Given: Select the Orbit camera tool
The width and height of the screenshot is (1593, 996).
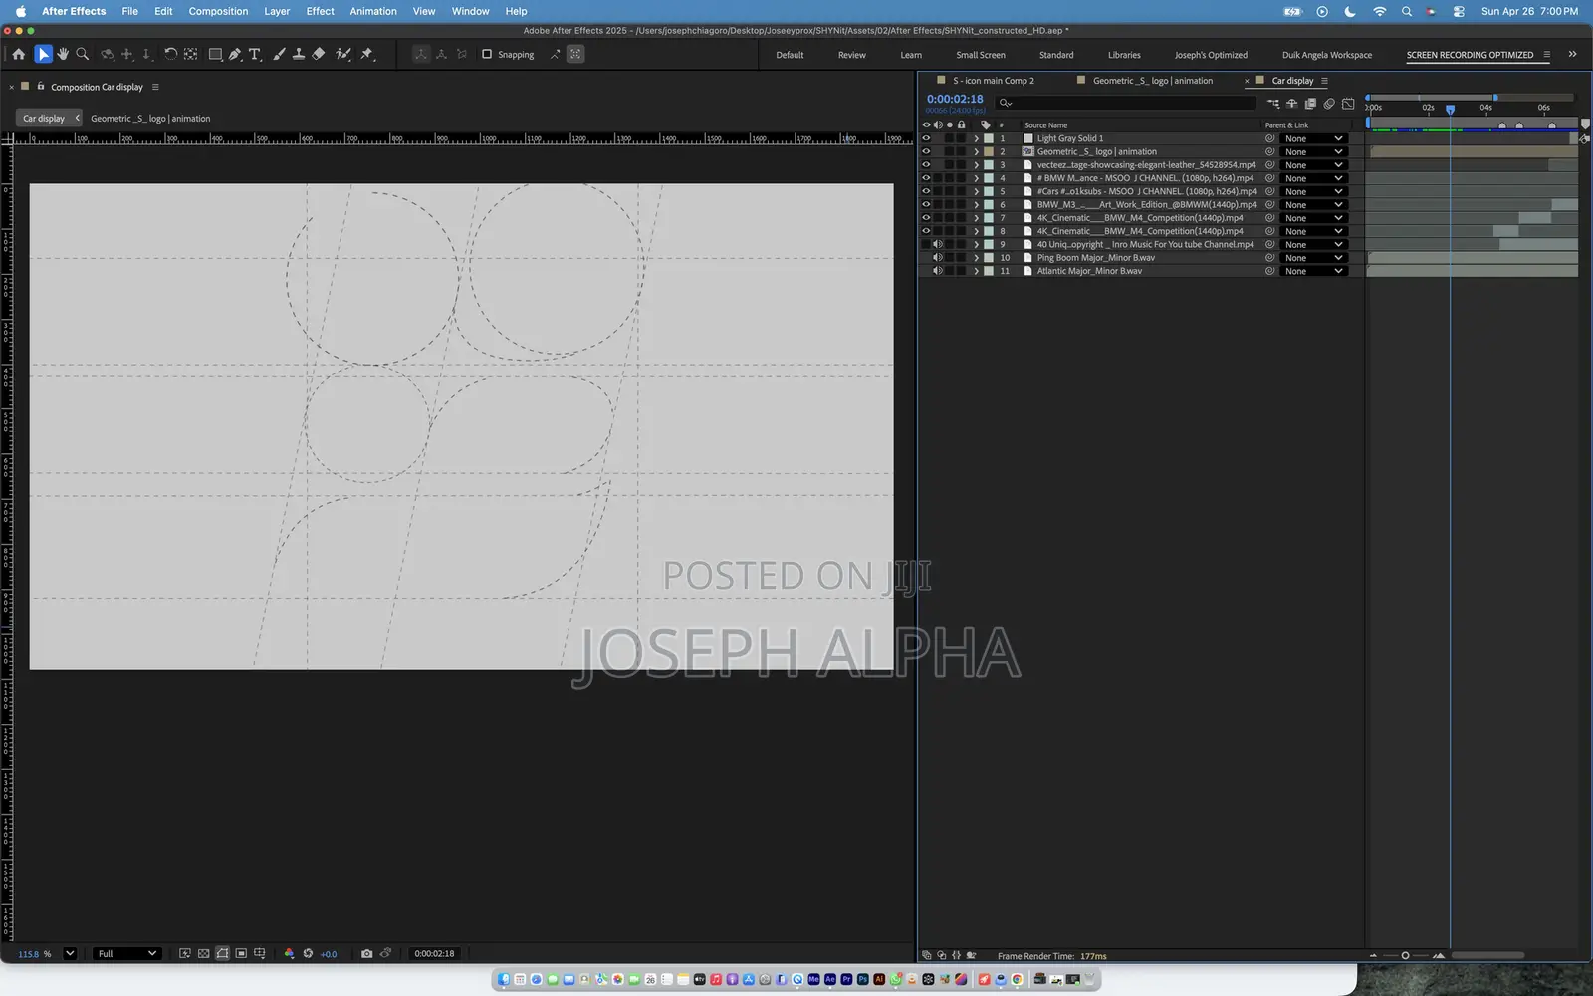Looking at the screenshot, I should tap(108, 54).
